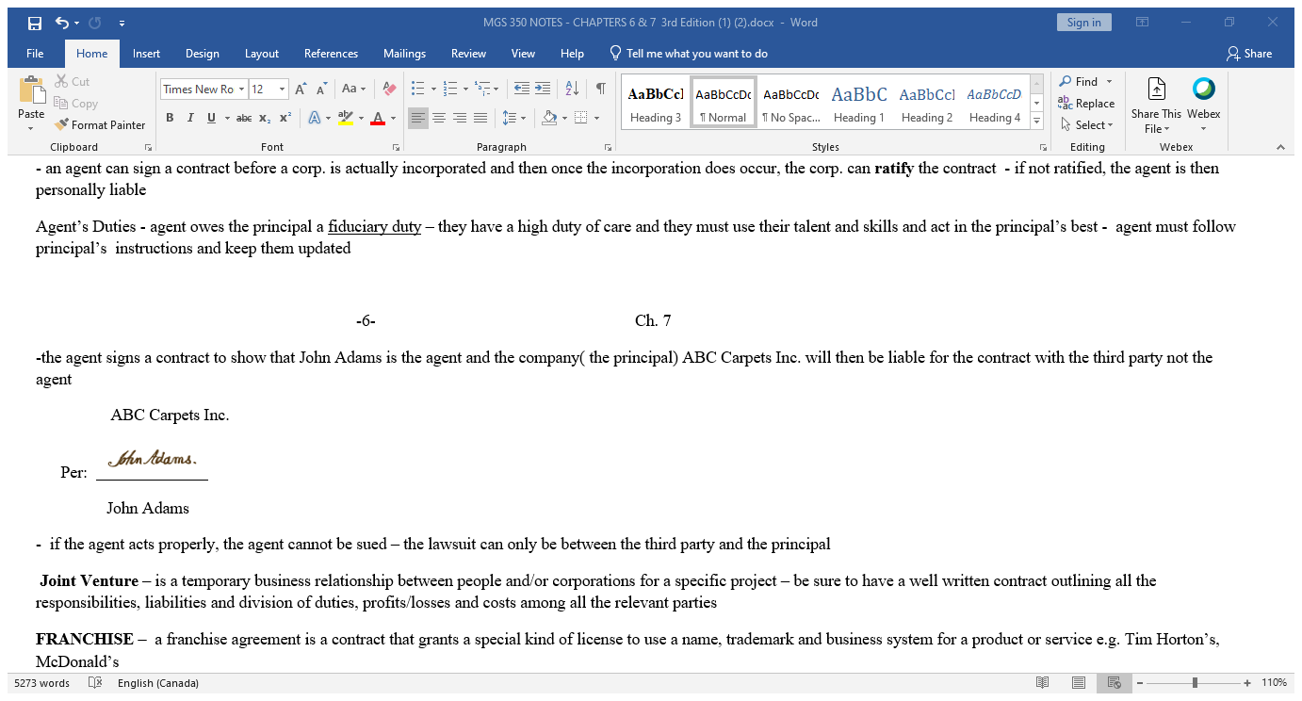Align the text to the right
The height and width of the screenshot is (701, 1302).
(460, 118)
